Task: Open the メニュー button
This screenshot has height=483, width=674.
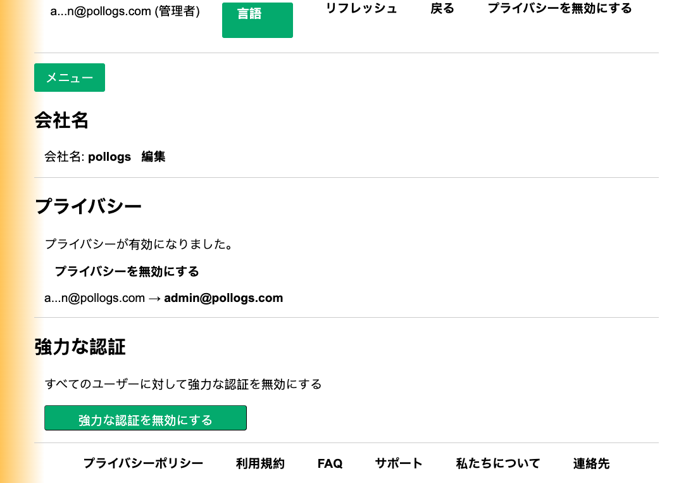Action: point(69,77)
